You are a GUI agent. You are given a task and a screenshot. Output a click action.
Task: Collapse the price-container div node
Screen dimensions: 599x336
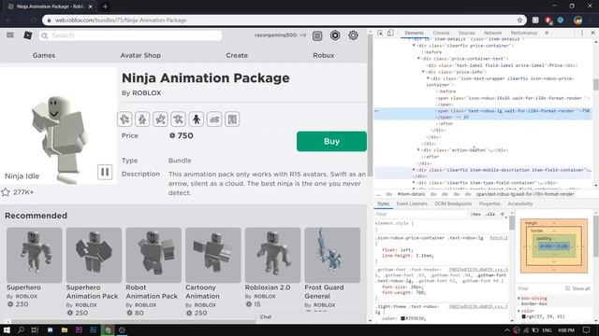click(414, 46)
